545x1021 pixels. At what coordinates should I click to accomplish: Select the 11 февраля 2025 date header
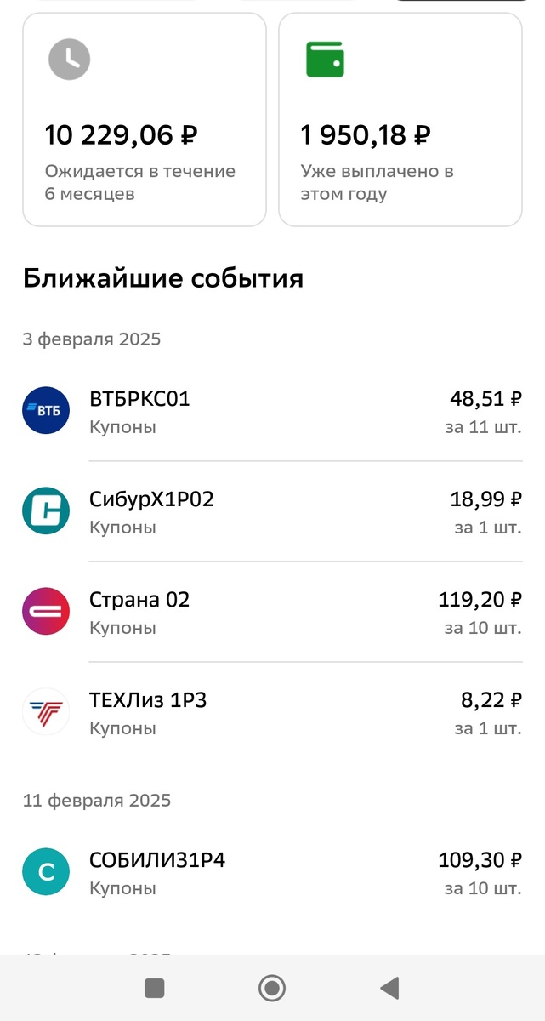[x=97, y=800]
